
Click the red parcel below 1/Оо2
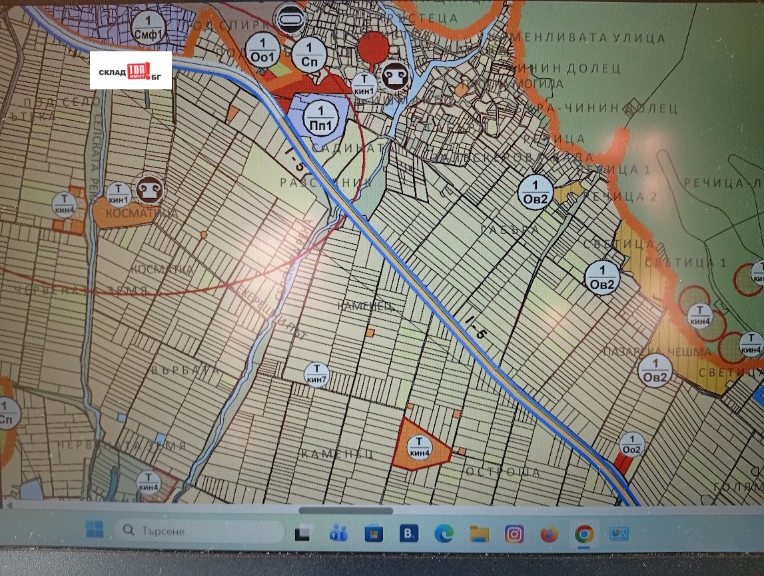coord(624,462)
